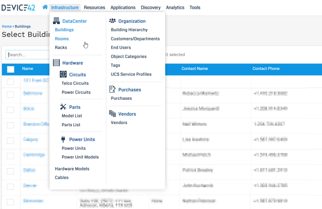Open Hardware Models
This screenshot has height=209, width=322.
click(x=72, y=169)
